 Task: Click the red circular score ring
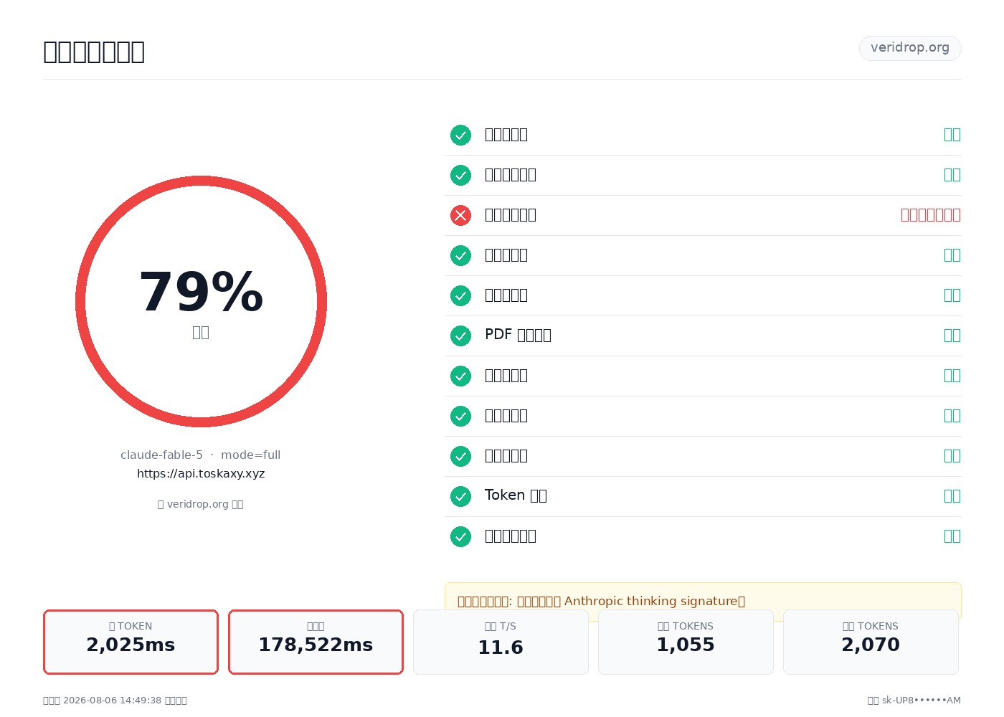pyautogui.click(x=201, y=301)
